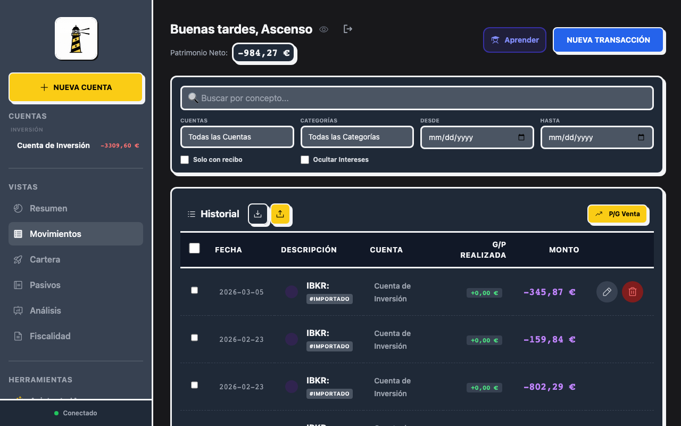Toggle the net worth visibility eye icon
The image size is (681, 426).
(323, 29)
